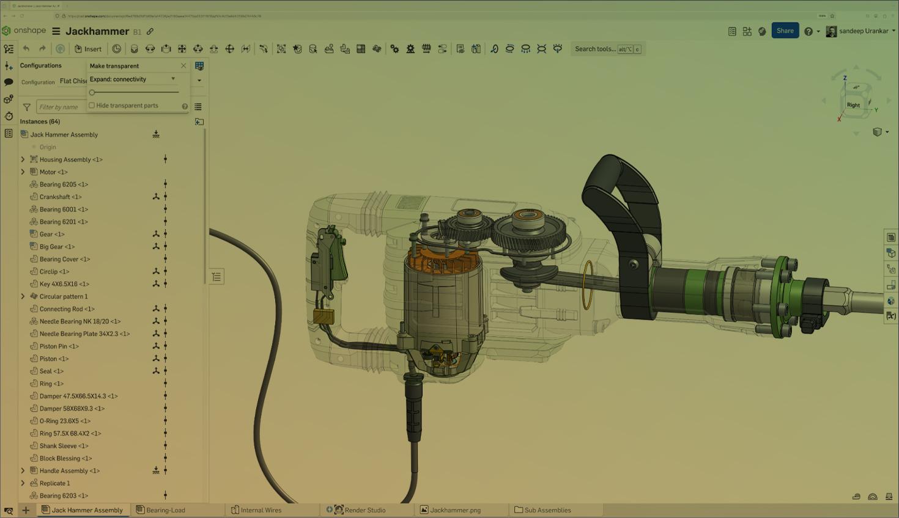899x518 pixels.
Task: Click the versions and history stopwatch icon
Action: pyautogui.click(x=9, y=116)
